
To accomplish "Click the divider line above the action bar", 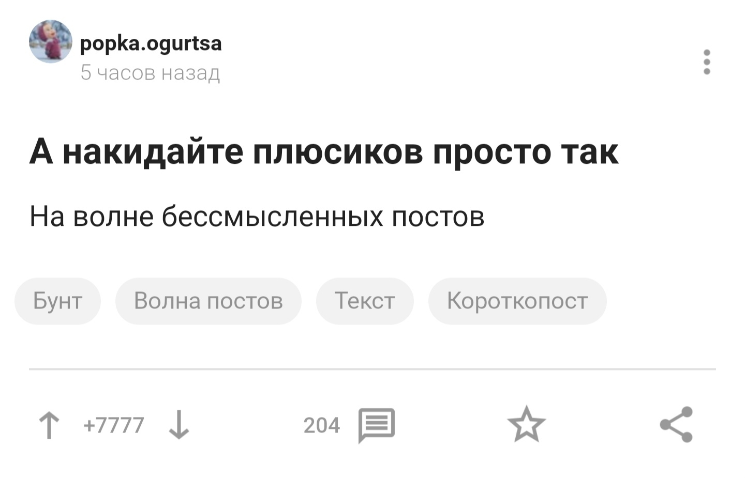I will click(x=373, y=369).
